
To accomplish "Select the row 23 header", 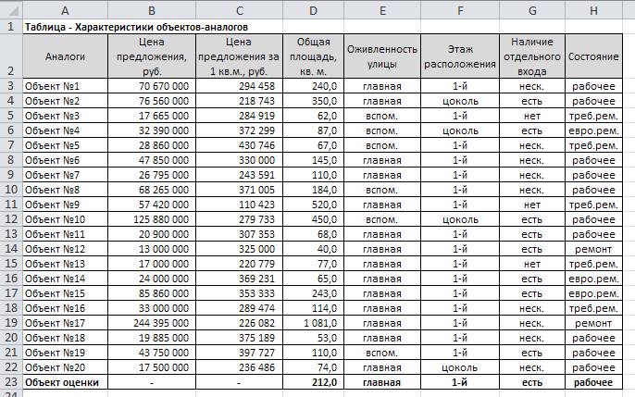I will 9,382.
